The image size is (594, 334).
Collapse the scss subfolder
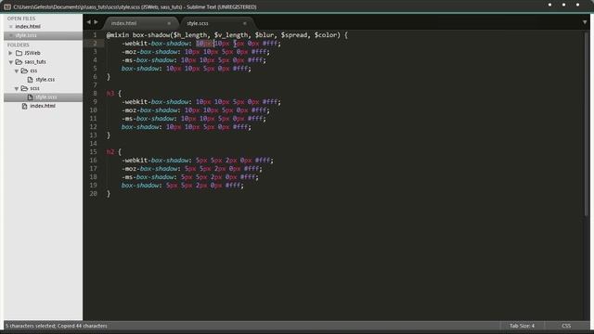point(17,88)
